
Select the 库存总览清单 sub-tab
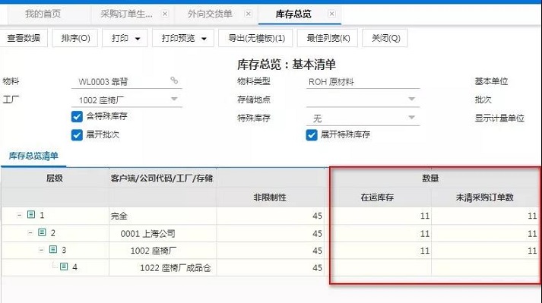click(x=33, y=156)
